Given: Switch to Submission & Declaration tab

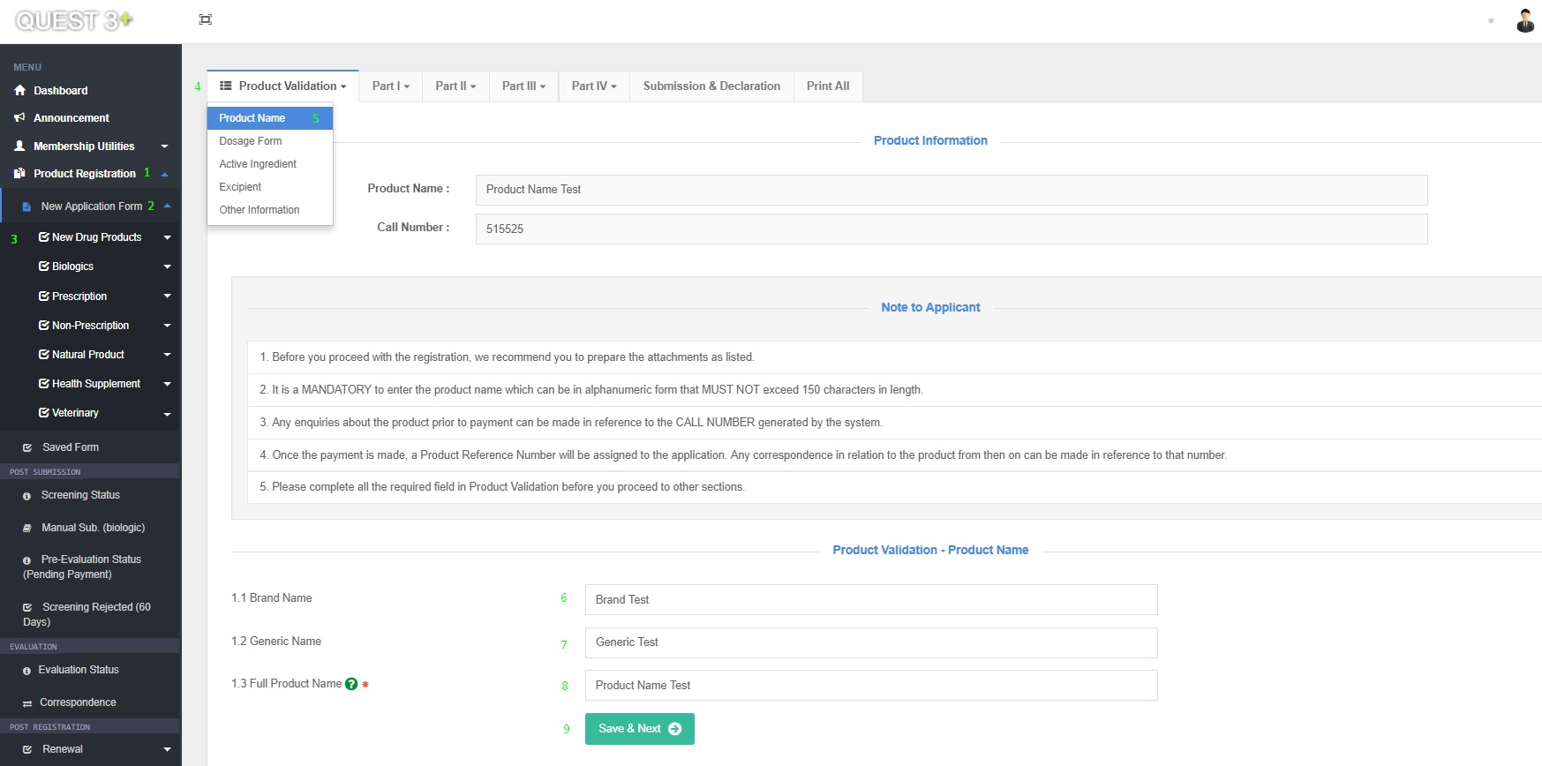Looking at the screenshot, I should pyautogui.click(x=711, y=86).
